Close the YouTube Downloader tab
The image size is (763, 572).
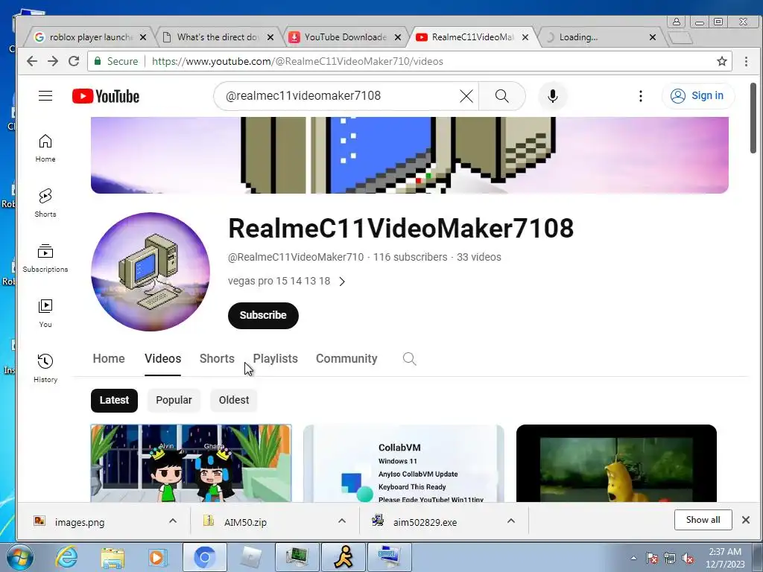[x=398, y=37]
